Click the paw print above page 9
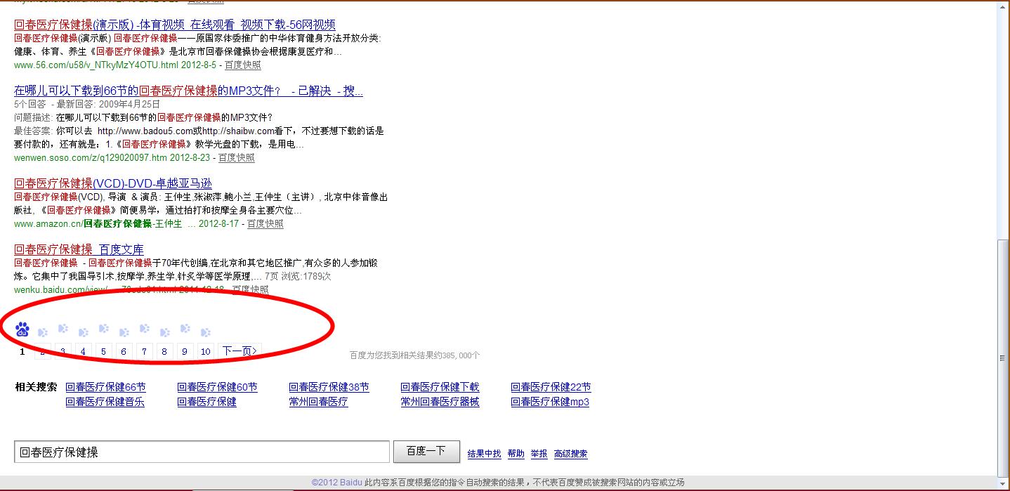Screen dimensions: 1010x491 coord(185,328)
